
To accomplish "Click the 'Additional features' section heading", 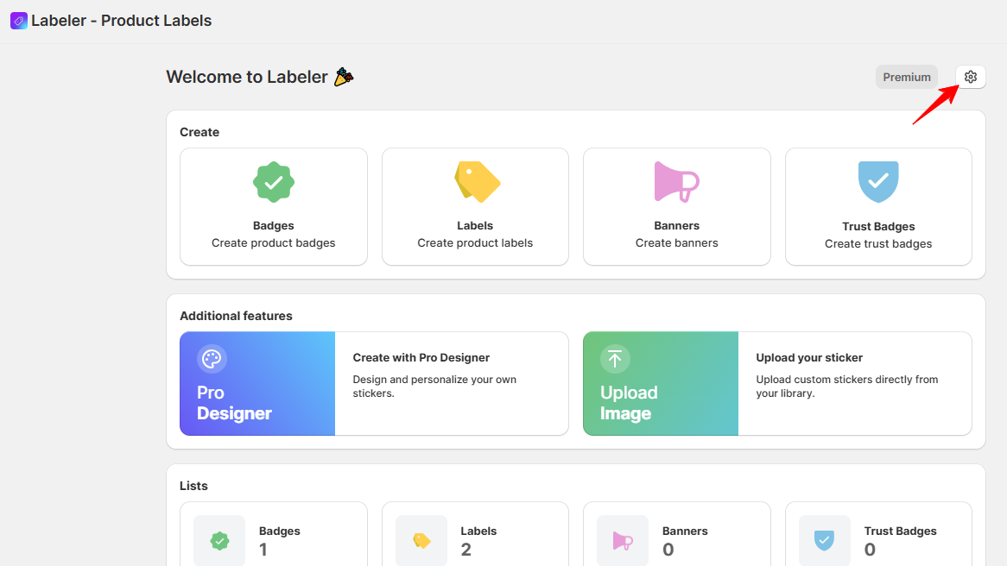I will 236,316.
